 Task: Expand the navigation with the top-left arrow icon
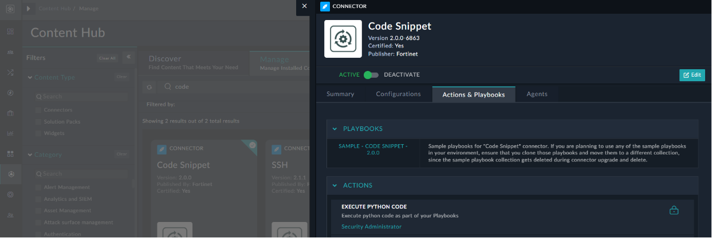(x=29, y=9)
